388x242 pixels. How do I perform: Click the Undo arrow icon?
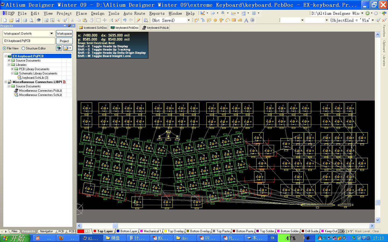(125, 20)
